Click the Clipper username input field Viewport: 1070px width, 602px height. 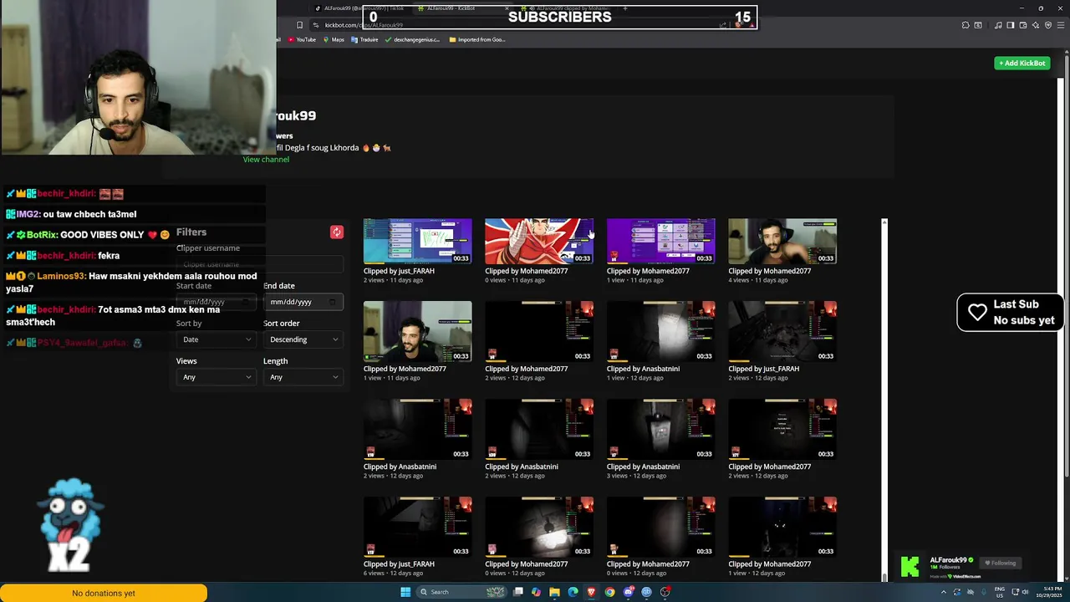tap(260, 264)
